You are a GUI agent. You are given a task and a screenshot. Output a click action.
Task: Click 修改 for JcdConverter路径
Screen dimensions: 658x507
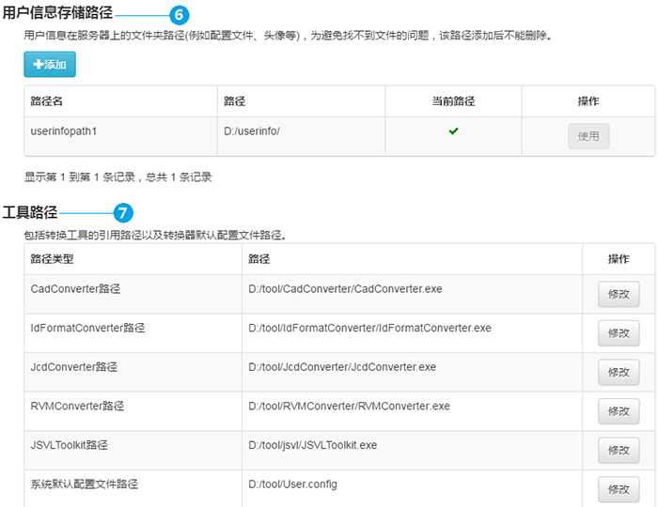point(619,372)
